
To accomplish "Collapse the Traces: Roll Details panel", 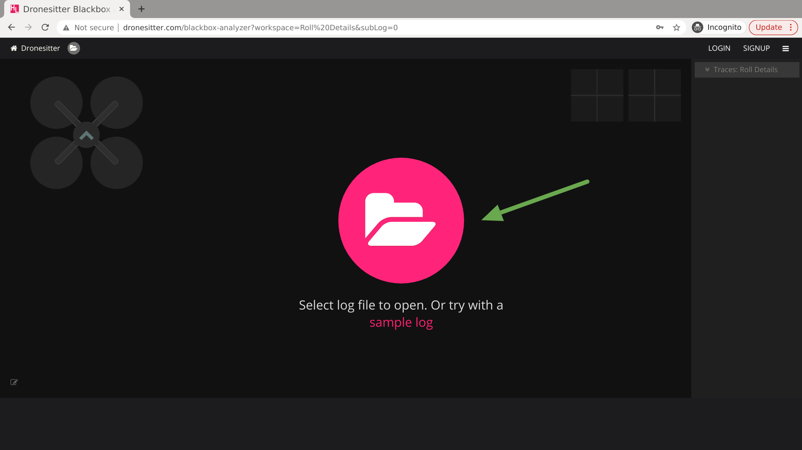I will tap(707, 70).
